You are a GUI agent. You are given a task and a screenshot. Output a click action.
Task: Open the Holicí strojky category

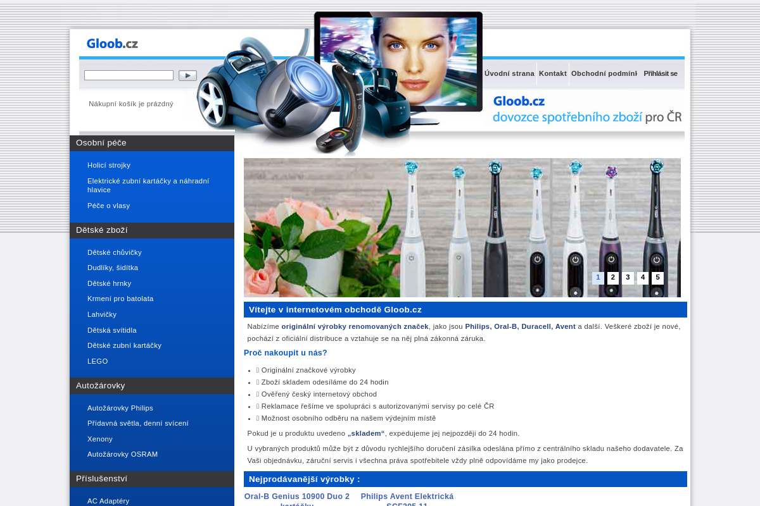(109, 165)
